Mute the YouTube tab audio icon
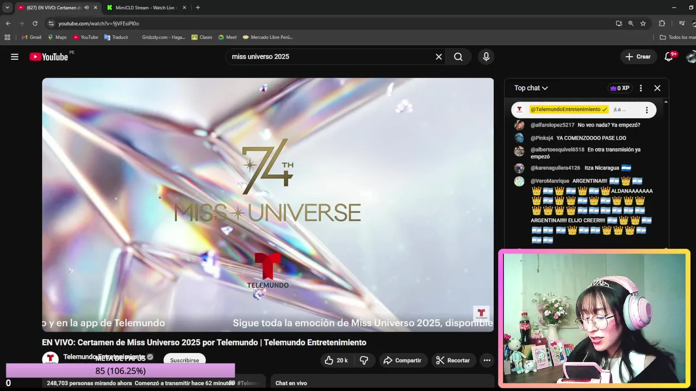The width and height of the screenshot is (696, 391). (87, 8)
